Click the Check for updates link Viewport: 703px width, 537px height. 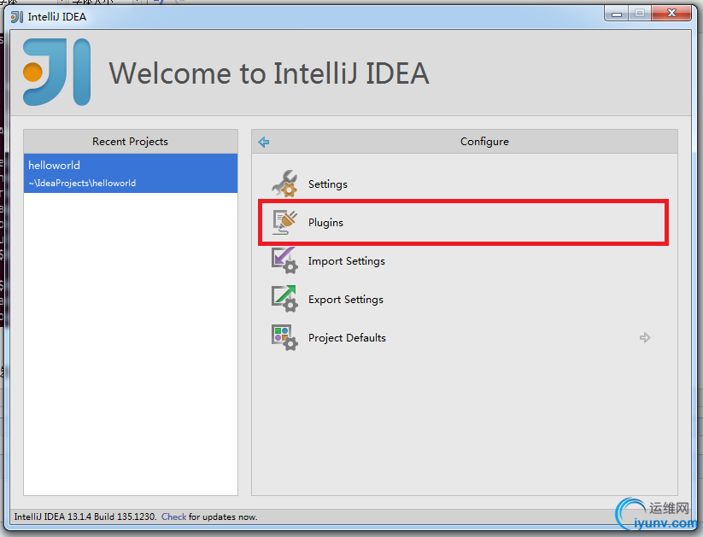(173, 517)
